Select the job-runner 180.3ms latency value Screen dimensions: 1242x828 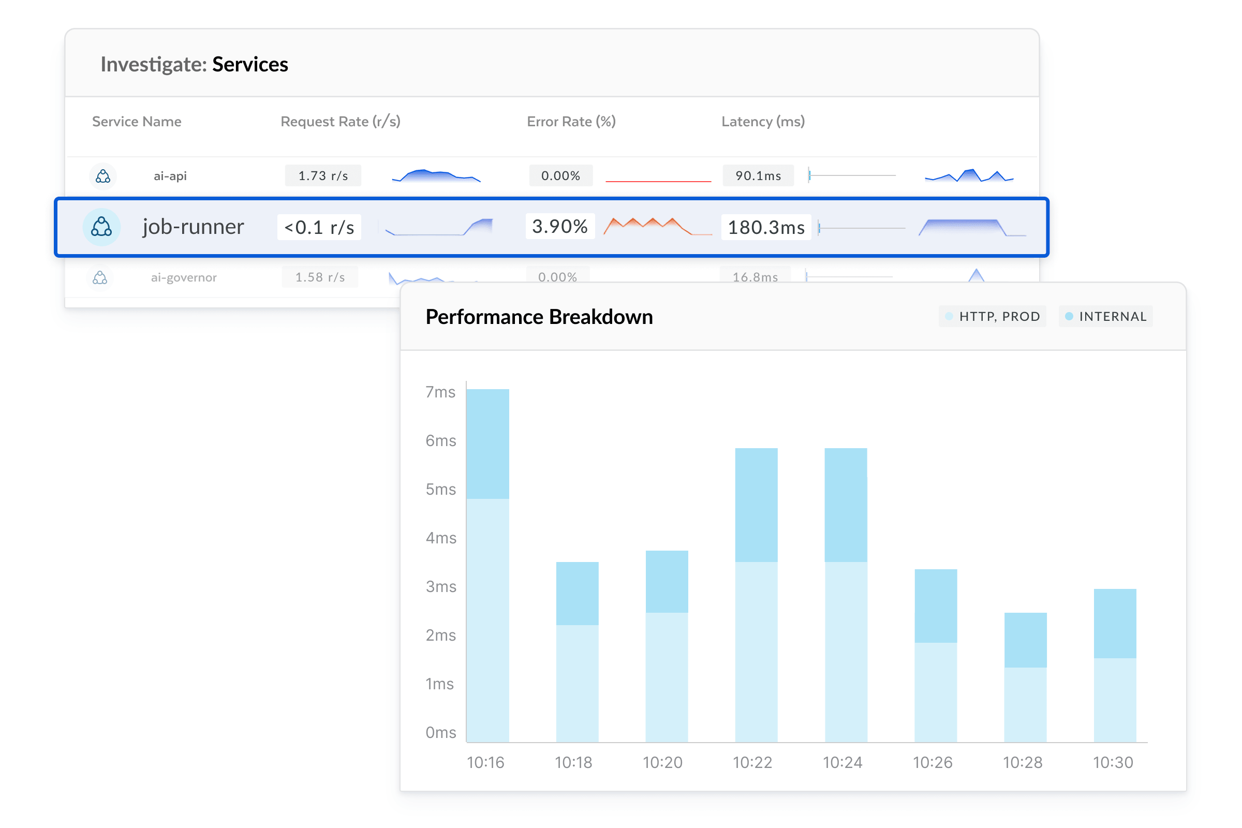click(766, 228)
